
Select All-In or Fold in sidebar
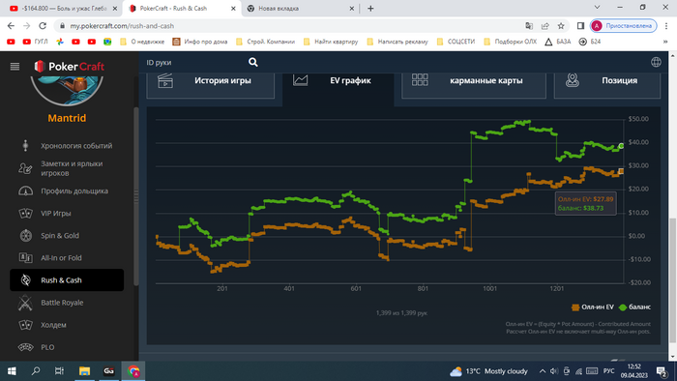(67, 258)
